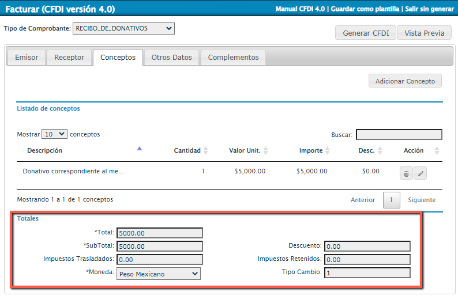Viewport: 458px width, 296px height.
Task: Sort the table by Importe column
Action: point(310,150)
